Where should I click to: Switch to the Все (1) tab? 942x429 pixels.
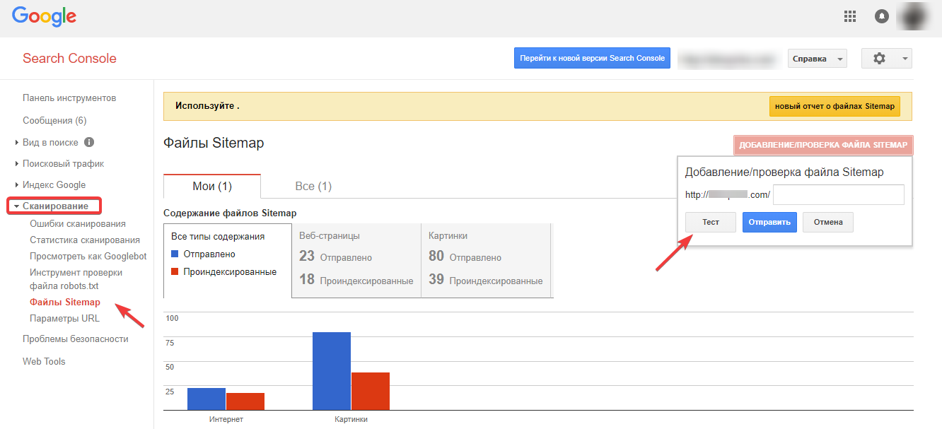coord(313,186)
